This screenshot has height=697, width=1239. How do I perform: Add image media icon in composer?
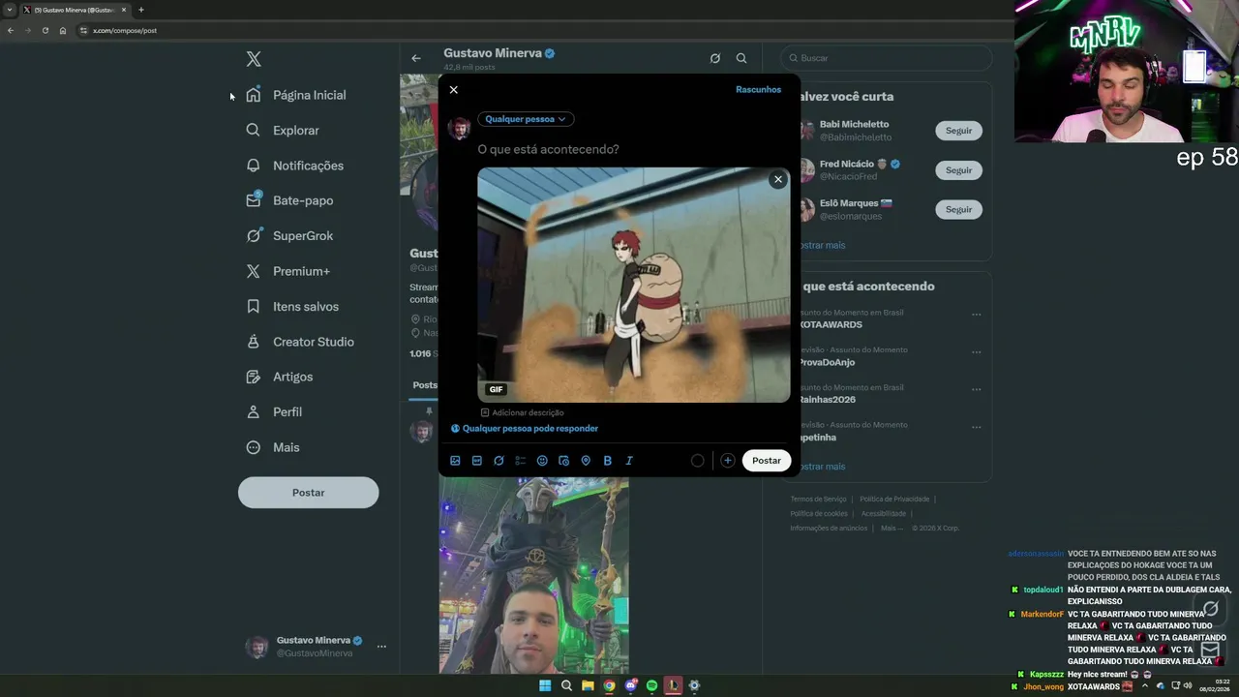coord(456,461)
